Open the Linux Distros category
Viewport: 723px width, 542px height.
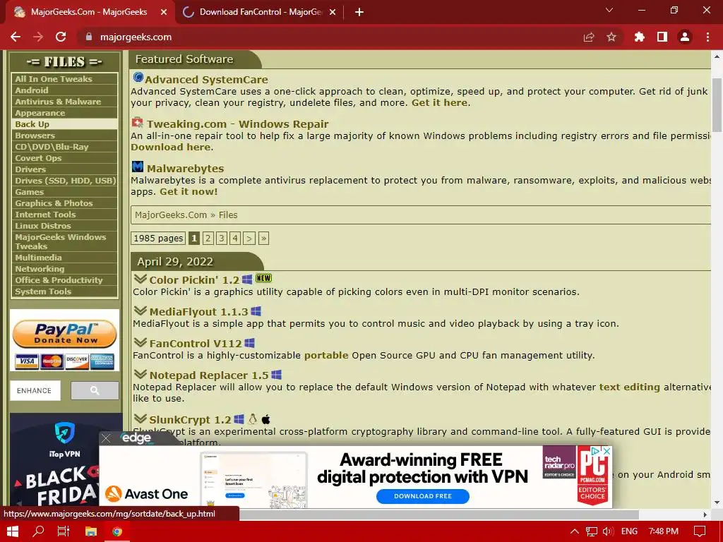(64, 226)
